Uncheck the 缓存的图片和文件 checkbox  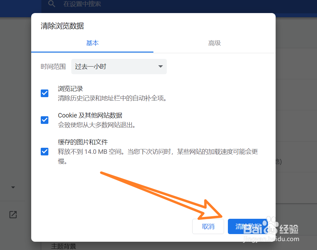[45, 152]
